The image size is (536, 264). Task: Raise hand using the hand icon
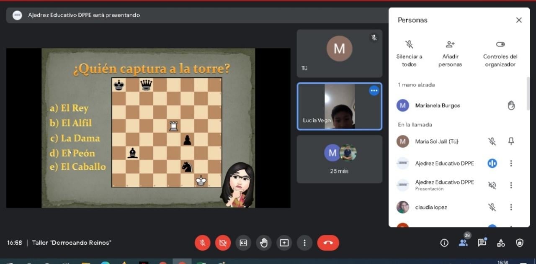pyautogui.click(x=264, y=243)
